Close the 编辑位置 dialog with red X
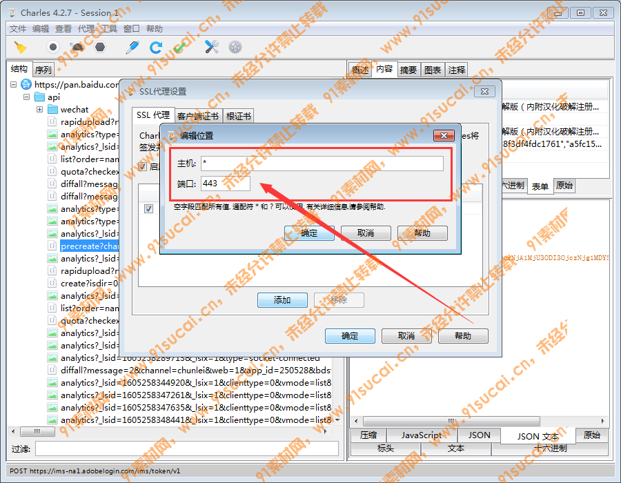Image resolution: width=621 pixels, height=483 pixels. pyautogui.click(x=444, y=136)
